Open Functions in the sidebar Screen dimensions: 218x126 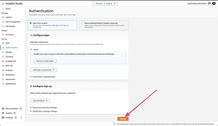[10, 57]
